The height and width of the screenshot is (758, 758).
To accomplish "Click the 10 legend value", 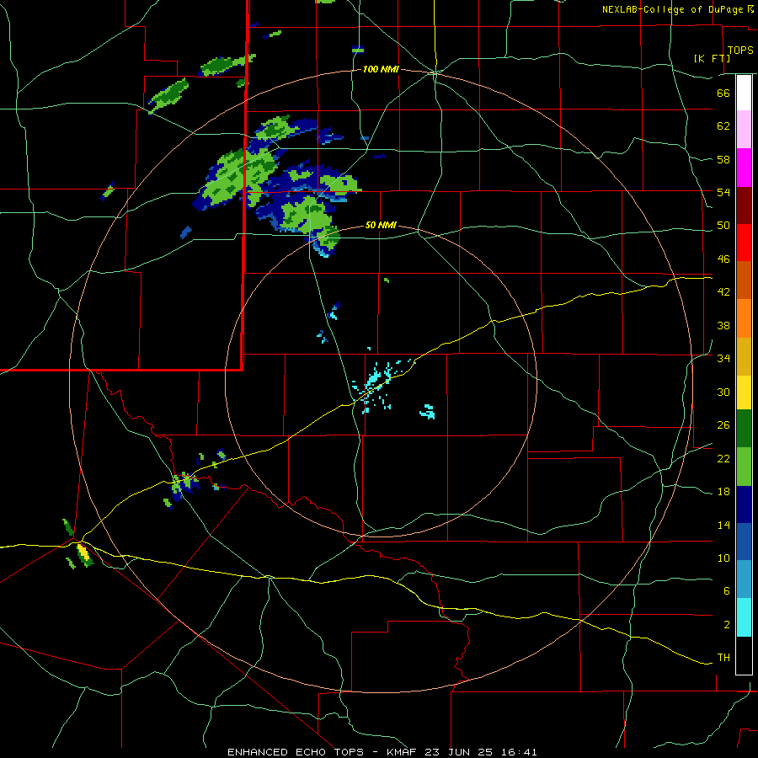I will [723, 558].
